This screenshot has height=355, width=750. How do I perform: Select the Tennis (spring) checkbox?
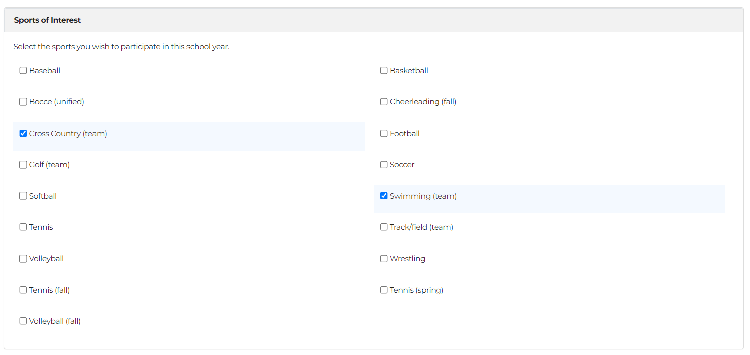(x=384, y=290)
